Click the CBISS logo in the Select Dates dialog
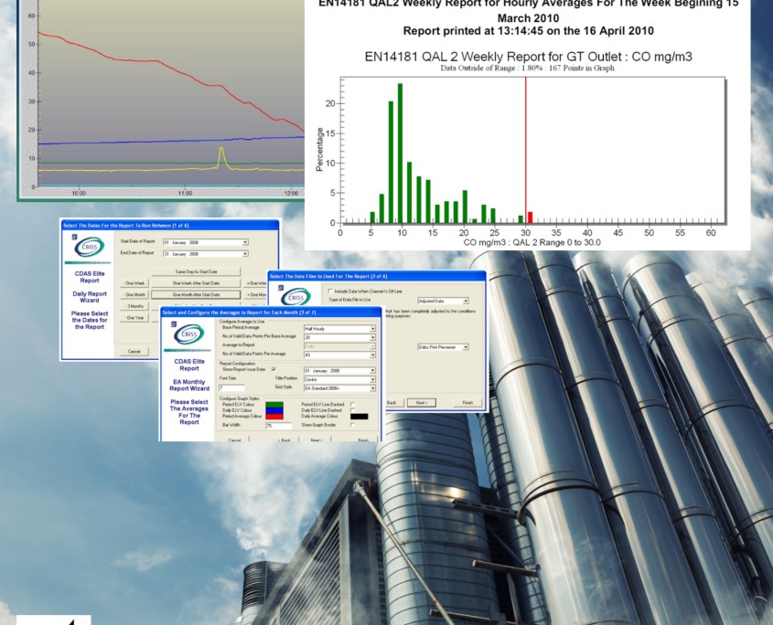The width and height of the screenshot is (773, 625). coord(90,248)
